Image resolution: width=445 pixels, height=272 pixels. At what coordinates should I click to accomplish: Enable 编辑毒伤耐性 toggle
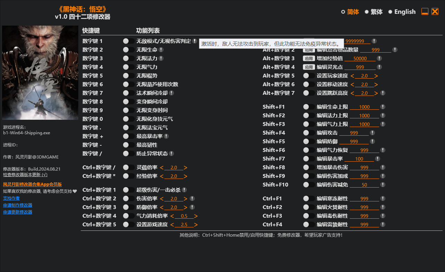309,216
